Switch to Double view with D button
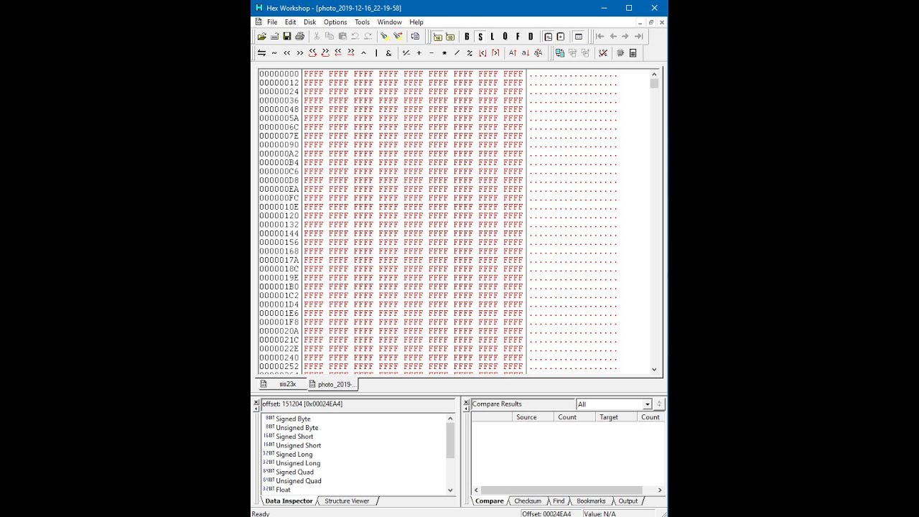919x517 pixels. click(531, 37)
